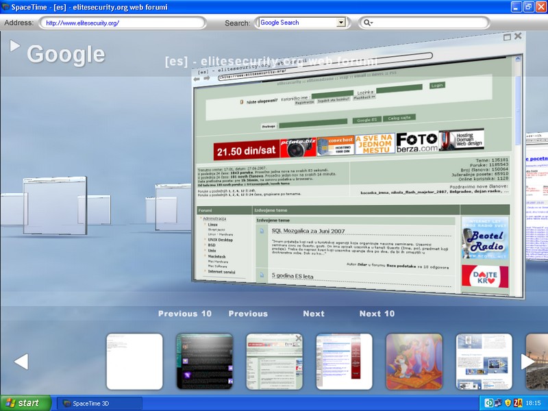548x411 pixels.
Task: Close the elitesecurity thumbnail using its small X
Action: (x=298, y=338)
